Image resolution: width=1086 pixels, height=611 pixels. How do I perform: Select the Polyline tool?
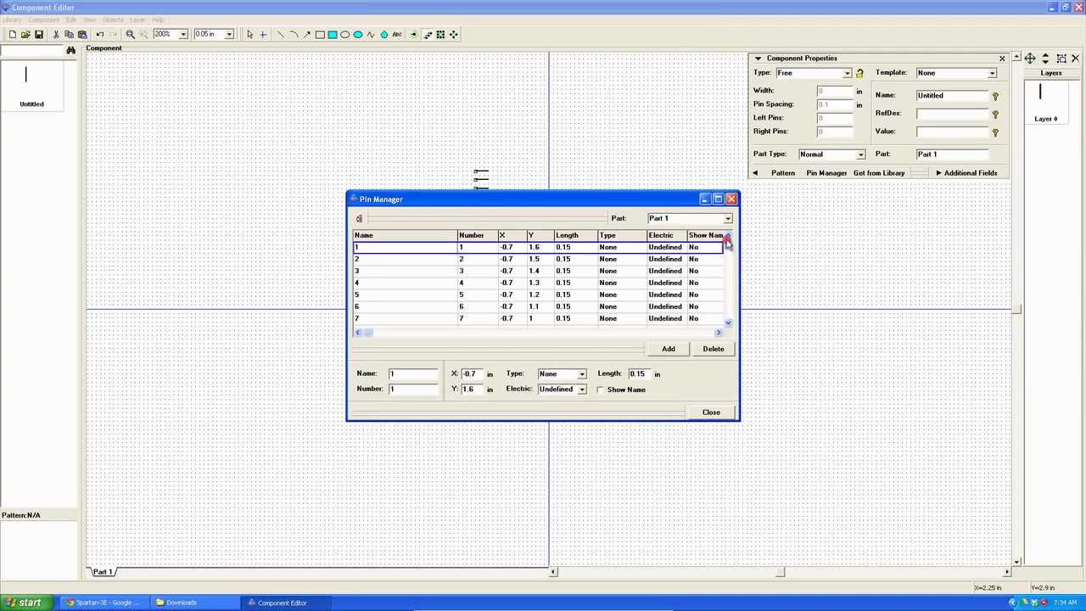[371, 34]
